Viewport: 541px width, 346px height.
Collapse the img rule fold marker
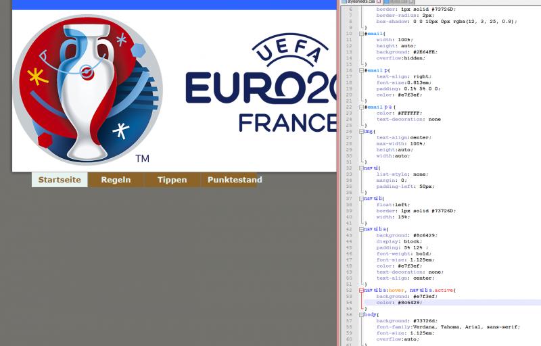tap(361, 132)
